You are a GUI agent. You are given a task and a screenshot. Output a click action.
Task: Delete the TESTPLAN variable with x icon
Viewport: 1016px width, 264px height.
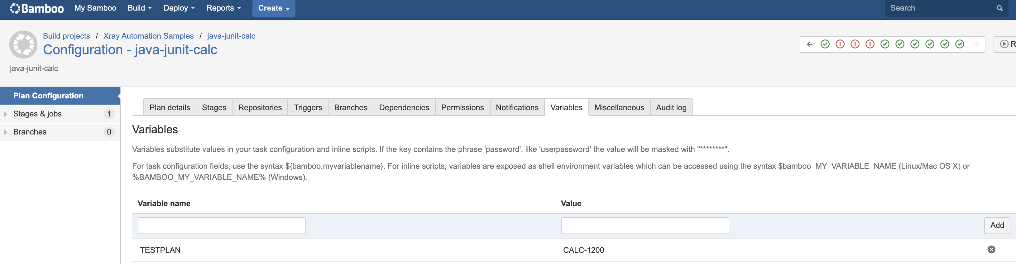[991, 249]
